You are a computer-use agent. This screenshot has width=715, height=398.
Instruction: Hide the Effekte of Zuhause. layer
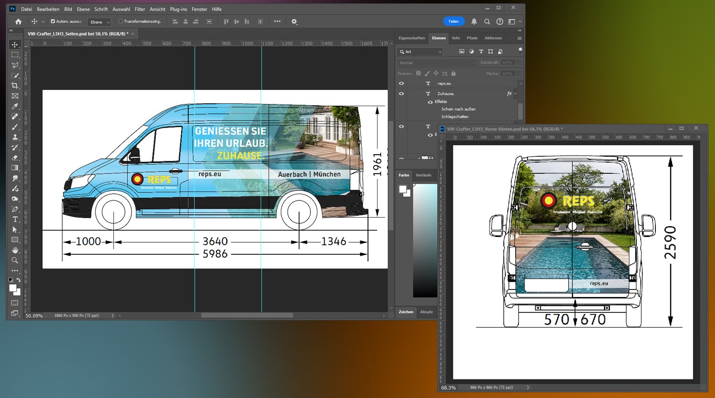[430, 102]
